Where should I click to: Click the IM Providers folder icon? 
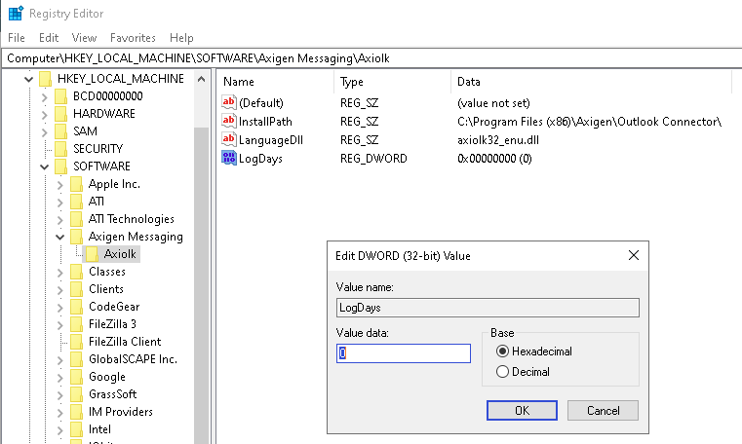(77, 412)
